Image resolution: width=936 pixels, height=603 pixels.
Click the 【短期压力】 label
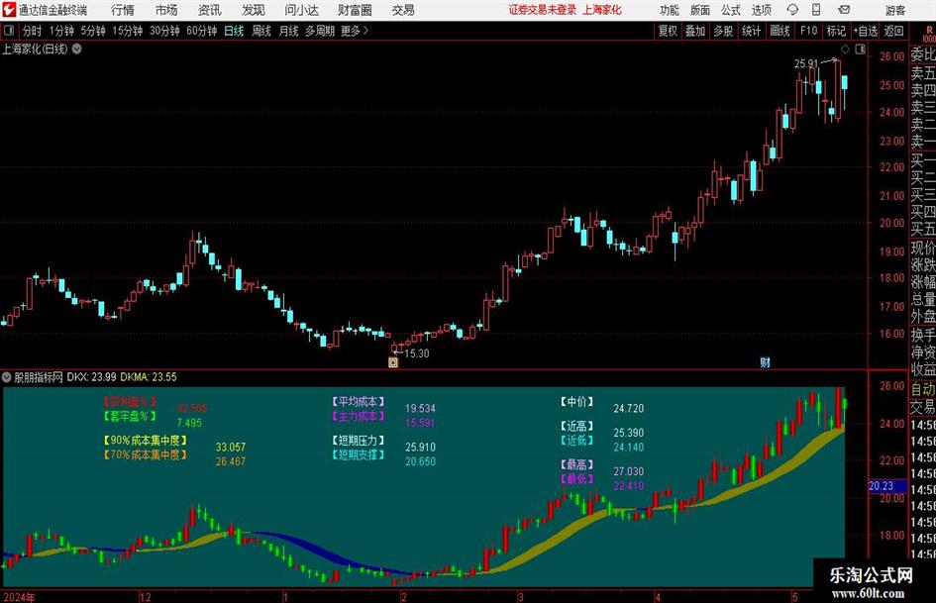(359, 440)
